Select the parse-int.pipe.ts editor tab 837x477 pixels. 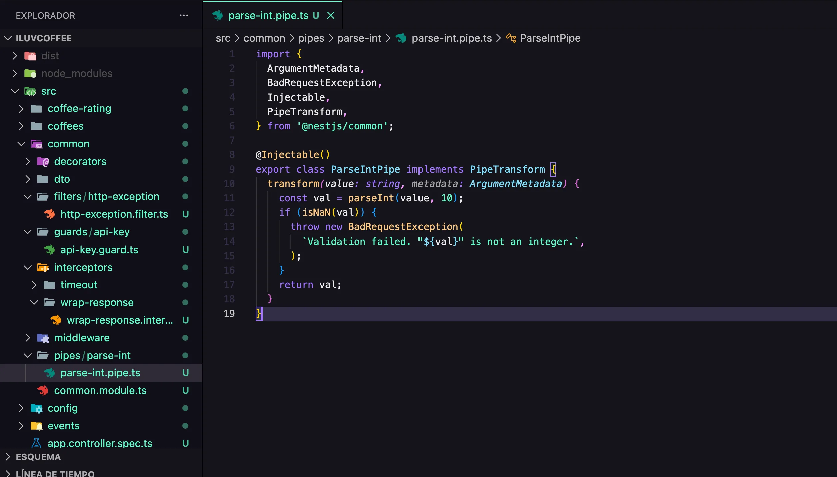pos(268,15)
